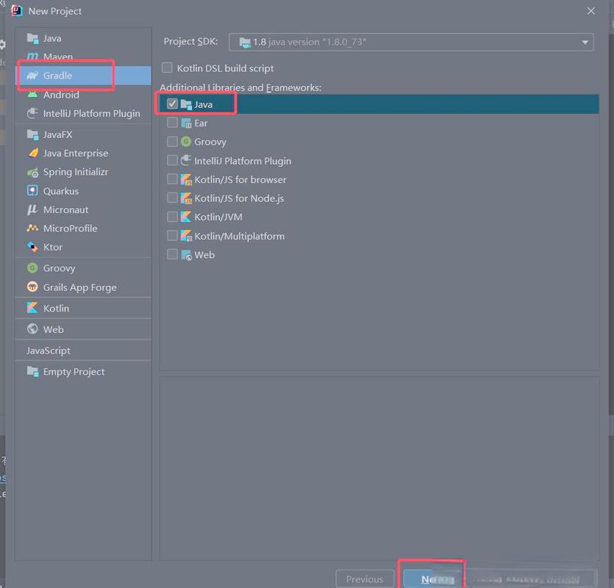Click the Ear framework icon
This screenshot has height=588, width=614.
pyautogui.click(x=186, y=123)
